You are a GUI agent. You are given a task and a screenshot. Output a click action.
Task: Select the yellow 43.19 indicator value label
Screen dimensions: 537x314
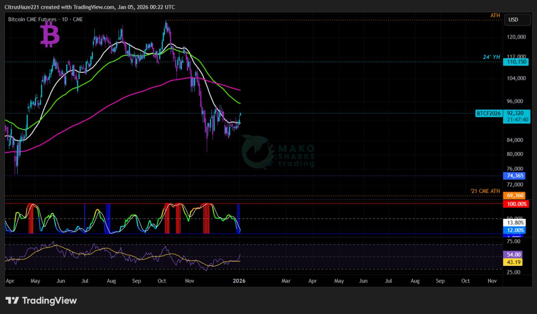[x=514, y=262]
